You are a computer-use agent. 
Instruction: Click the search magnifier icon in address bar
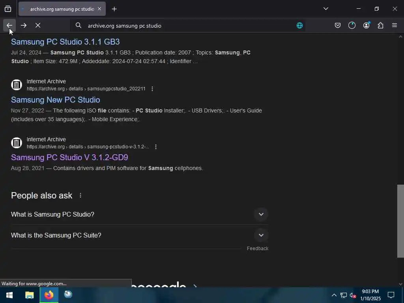click(79, 25)
